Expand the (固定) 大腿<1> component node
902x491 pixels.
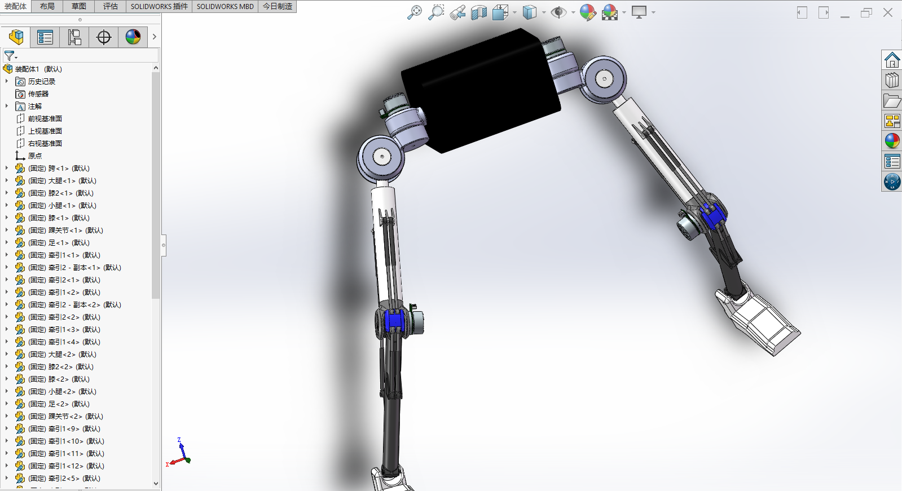(x=7, y=180)
